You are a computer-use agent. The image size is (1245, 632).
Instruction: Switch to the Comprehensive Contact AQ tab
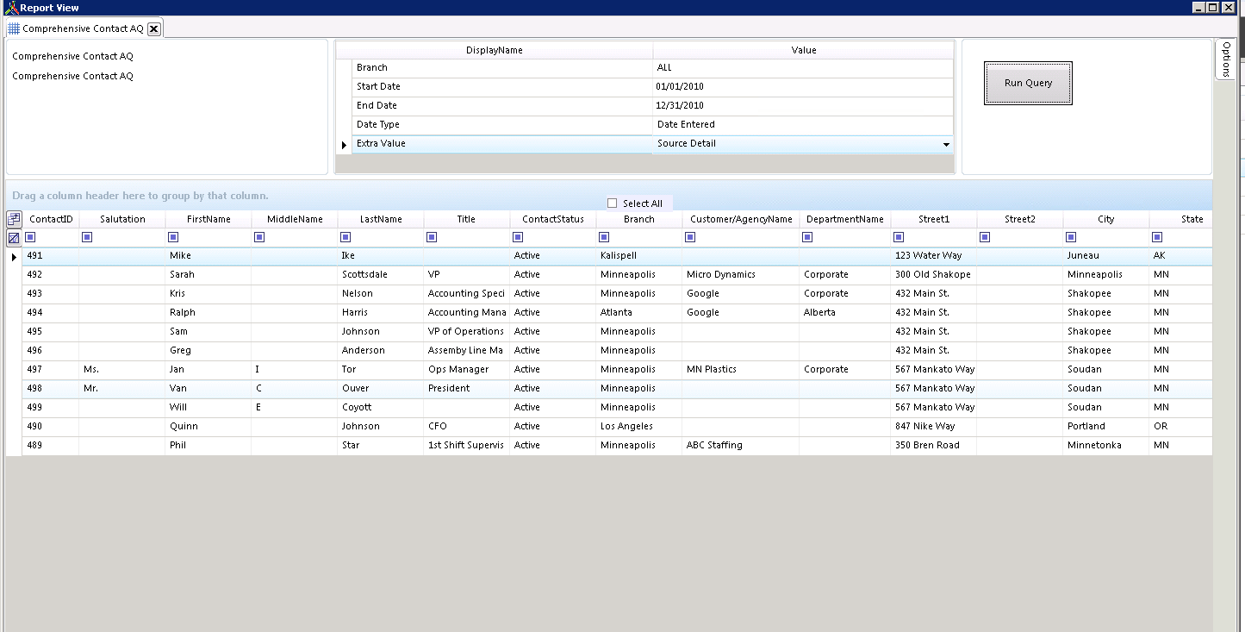[83, 28]
